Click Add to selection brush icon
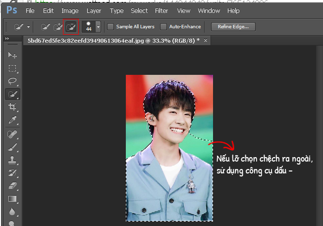The image size is (323, 226). [x=58, y=27]
